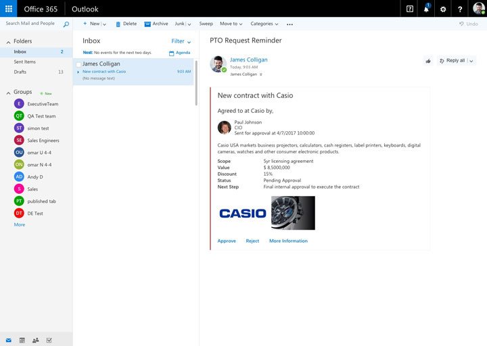The height and width of the screenshot is (346, 487).
Task: Click the James Colligan sender photo
Action: (x=218, y=64)
